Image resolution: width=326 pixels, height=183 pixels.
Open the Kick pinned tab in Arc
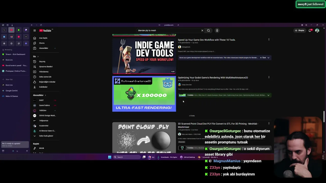(19, 30)
